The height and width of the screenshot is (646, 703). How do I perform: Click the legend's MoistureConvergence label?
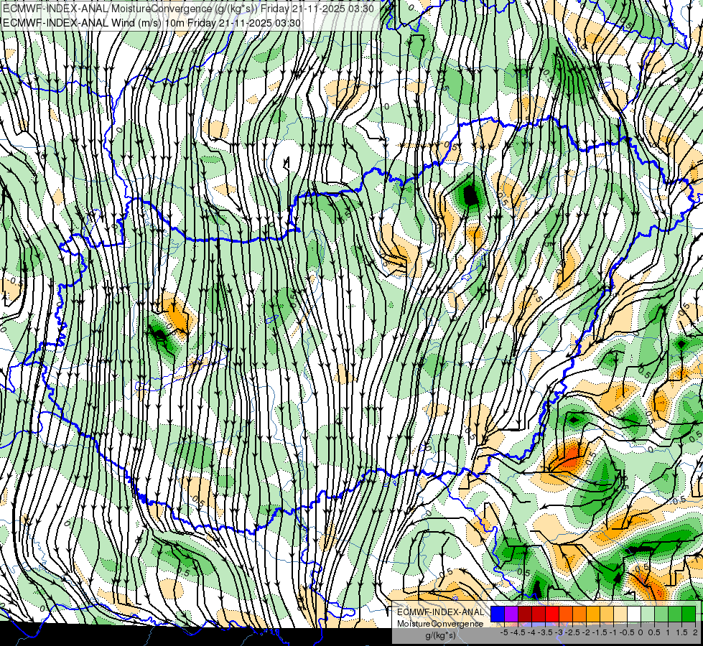click(x=440, y=624)
